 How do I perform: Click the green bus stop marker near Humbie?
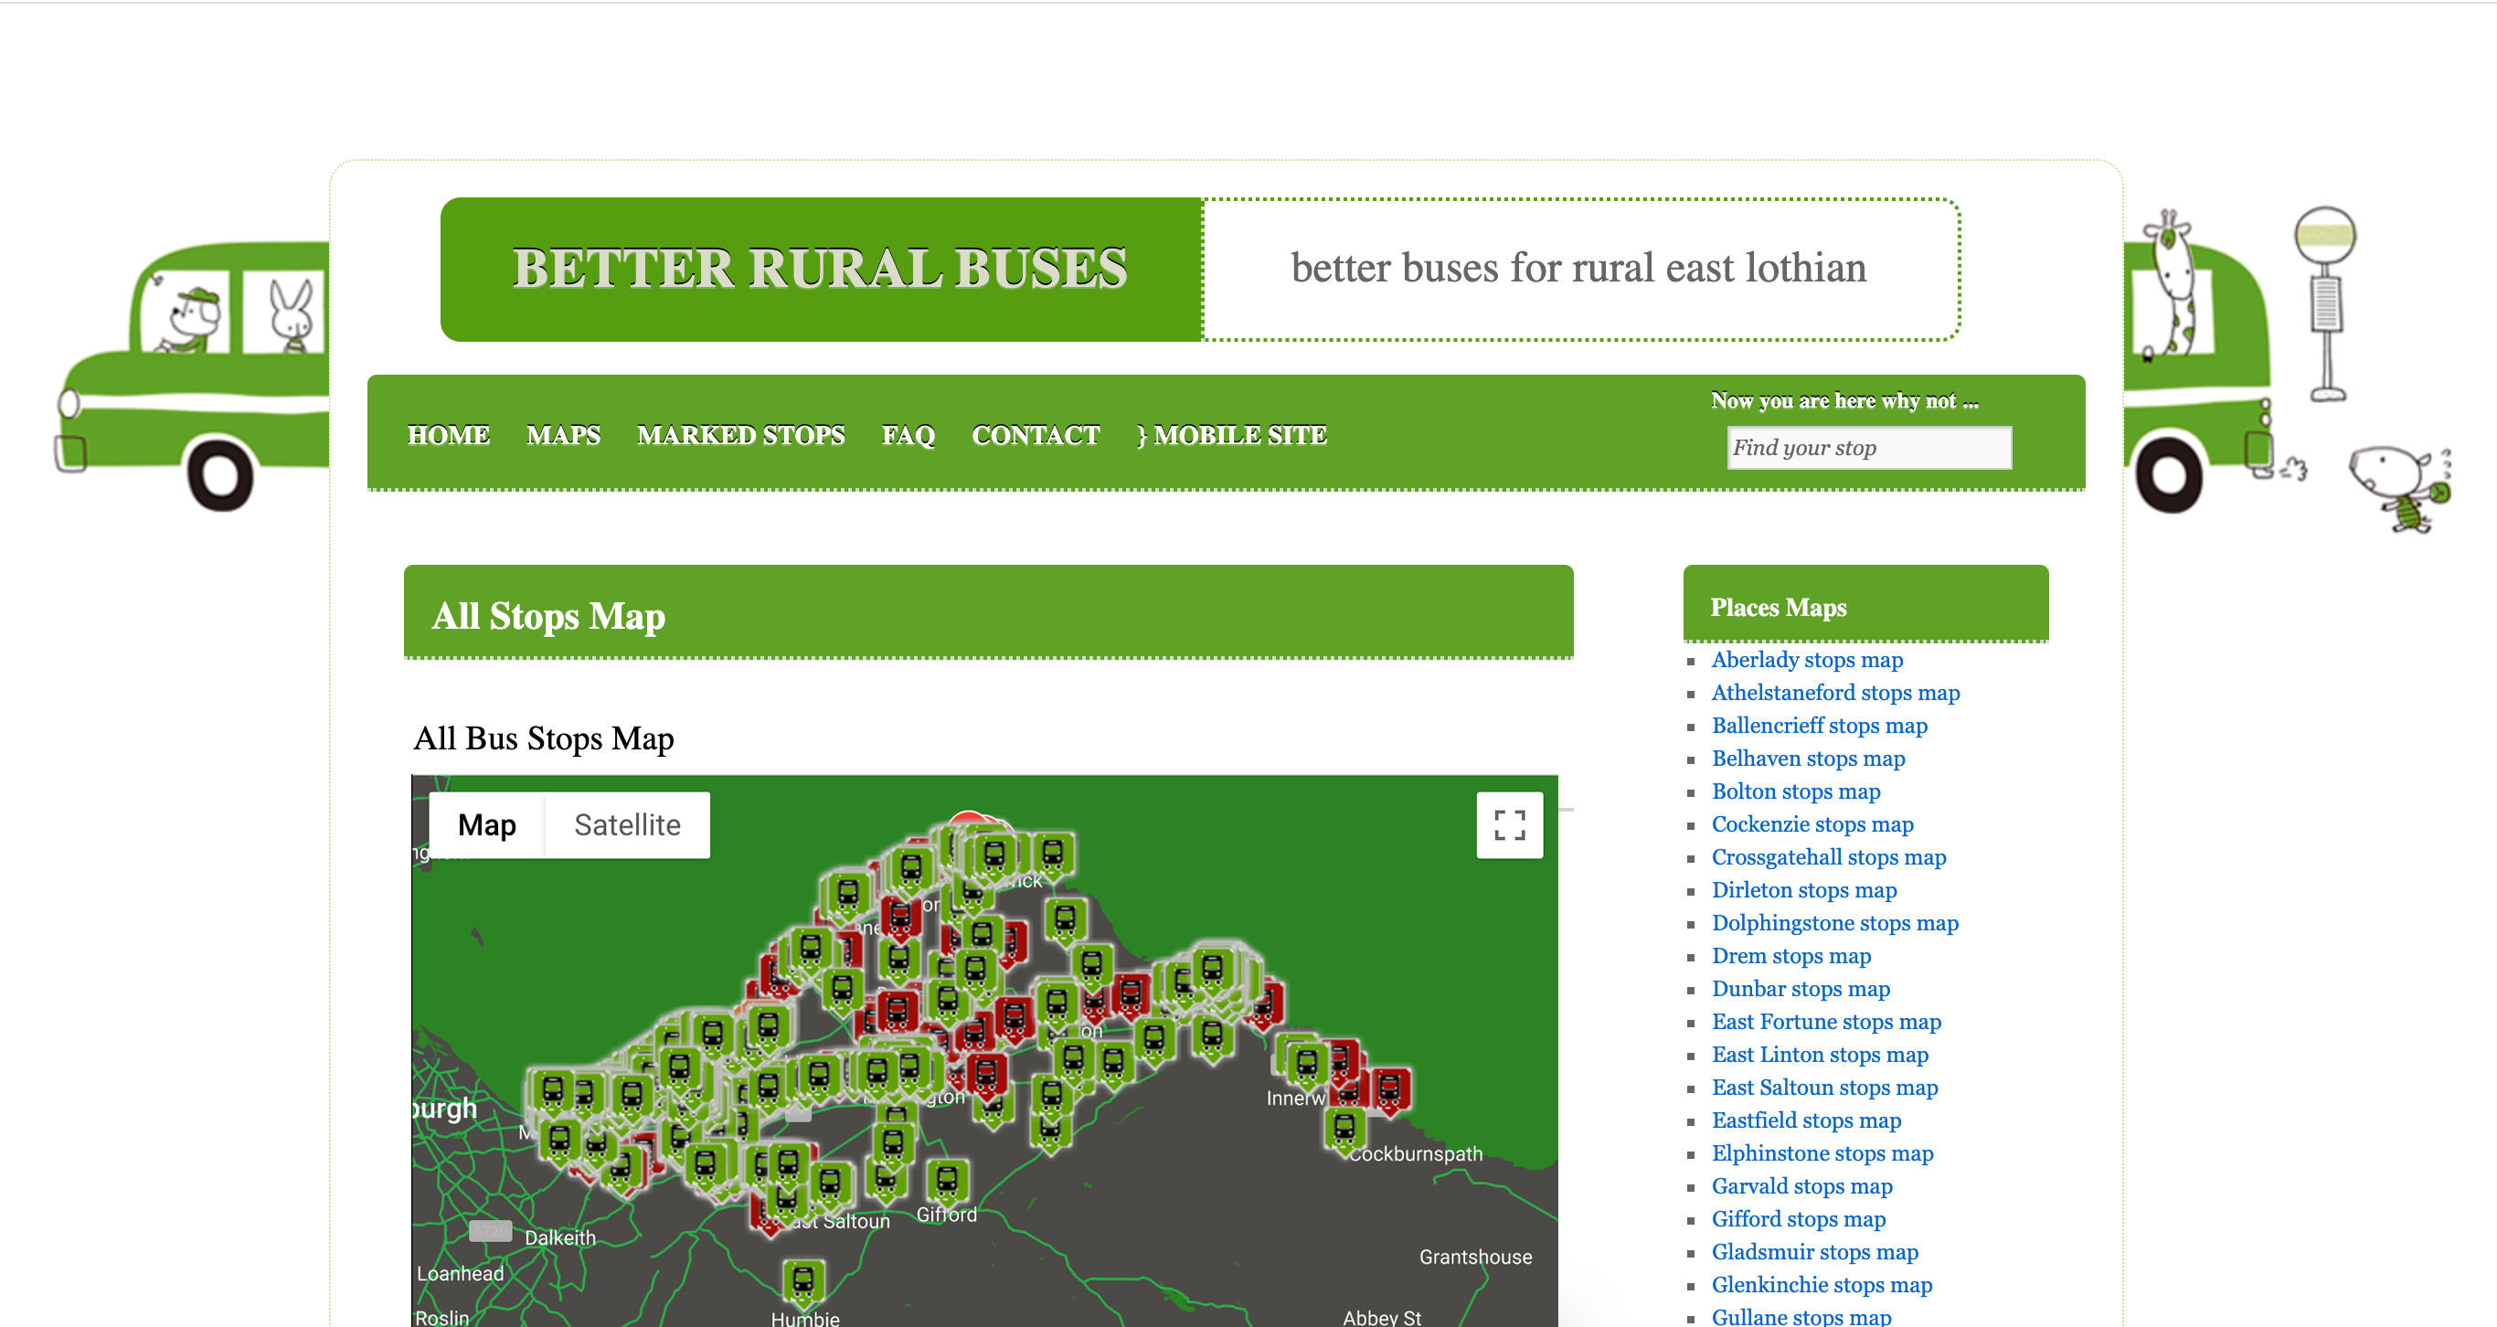coord(802,1281)
